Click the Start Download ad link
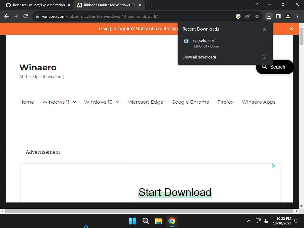The height and width of the screenshot is (228, 304). [x=175, y=192]
